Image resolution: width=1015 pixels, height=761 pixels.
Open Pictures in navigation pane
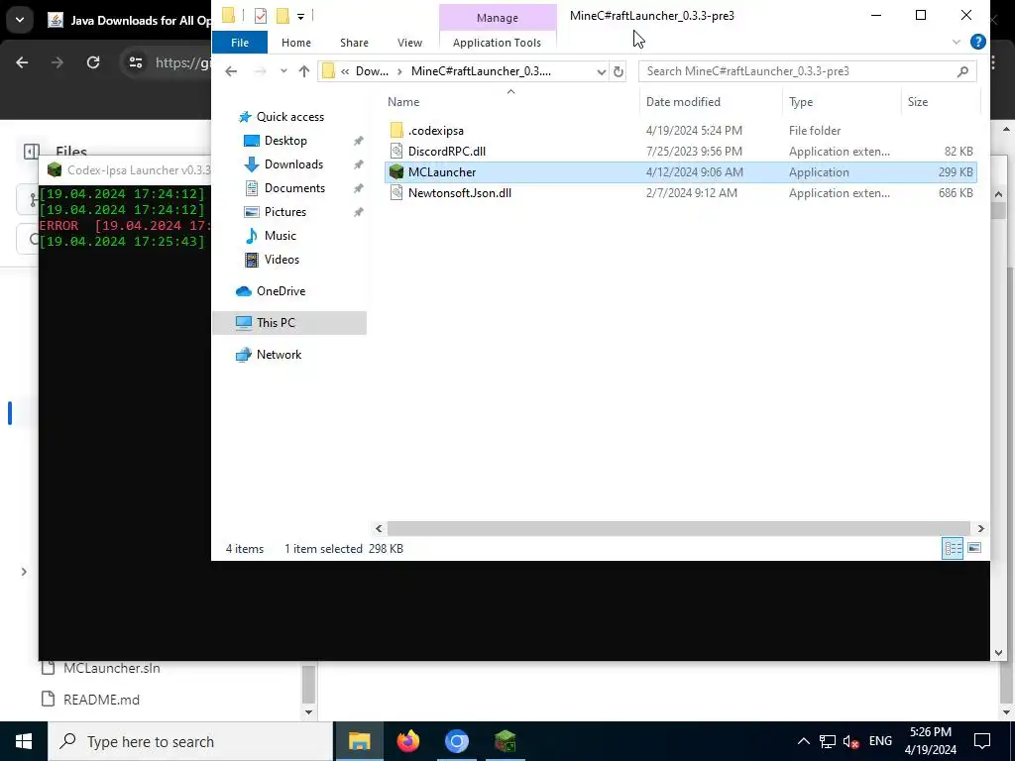click(x=284, y=212)
